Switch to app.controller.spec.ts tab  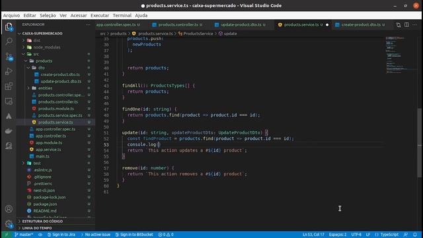(118, 24)
